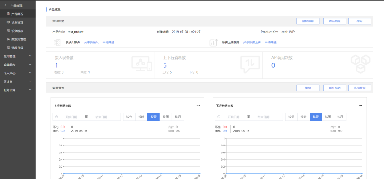The width and height of the screenshot is (384, 179).
Task: Click the 上下行消息数 value 5
Action: pyautogui.click(x=165, y=65)
